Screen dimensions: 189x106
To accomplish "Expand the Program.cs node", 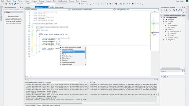I will tap(164, 40).
